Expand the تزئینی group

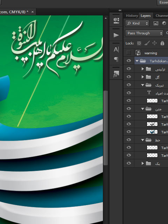pos(142,69)
